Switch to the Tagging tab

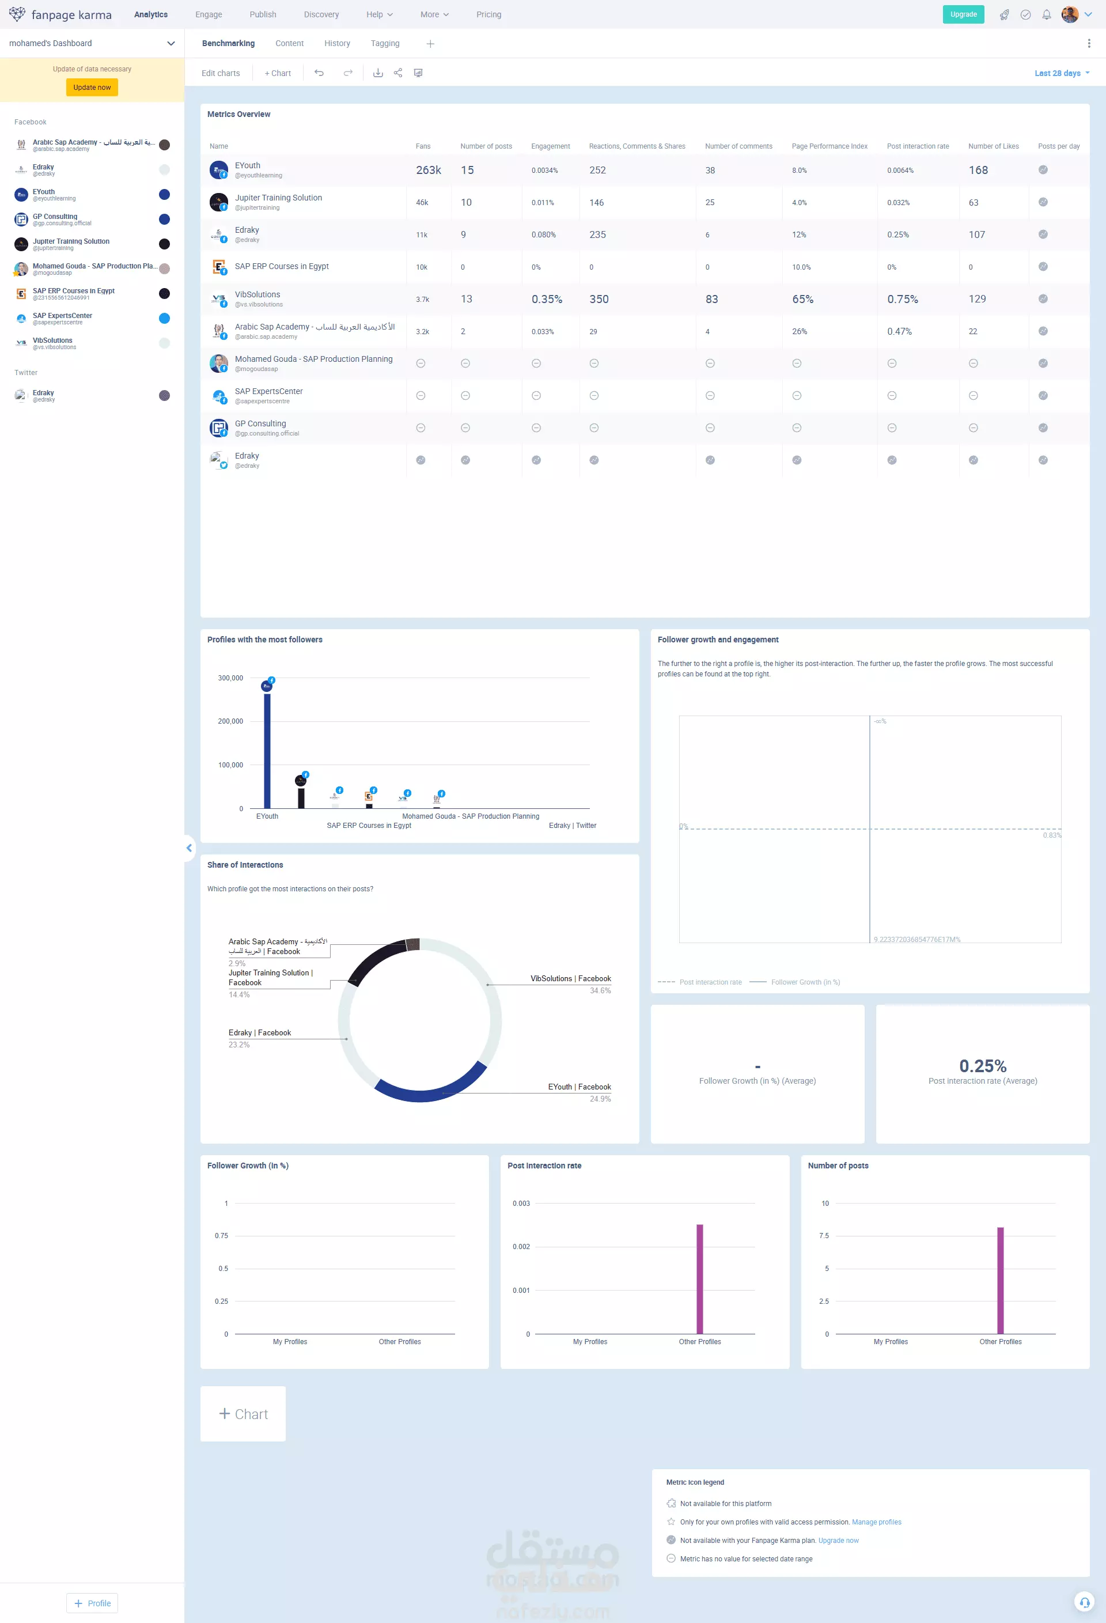point(385,43)
